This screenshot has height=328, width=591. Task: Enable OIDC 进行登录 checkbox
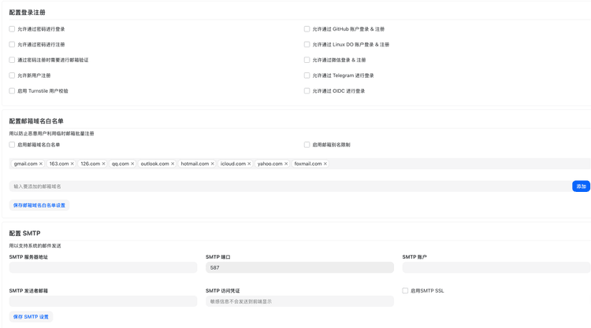coord(307,90)
